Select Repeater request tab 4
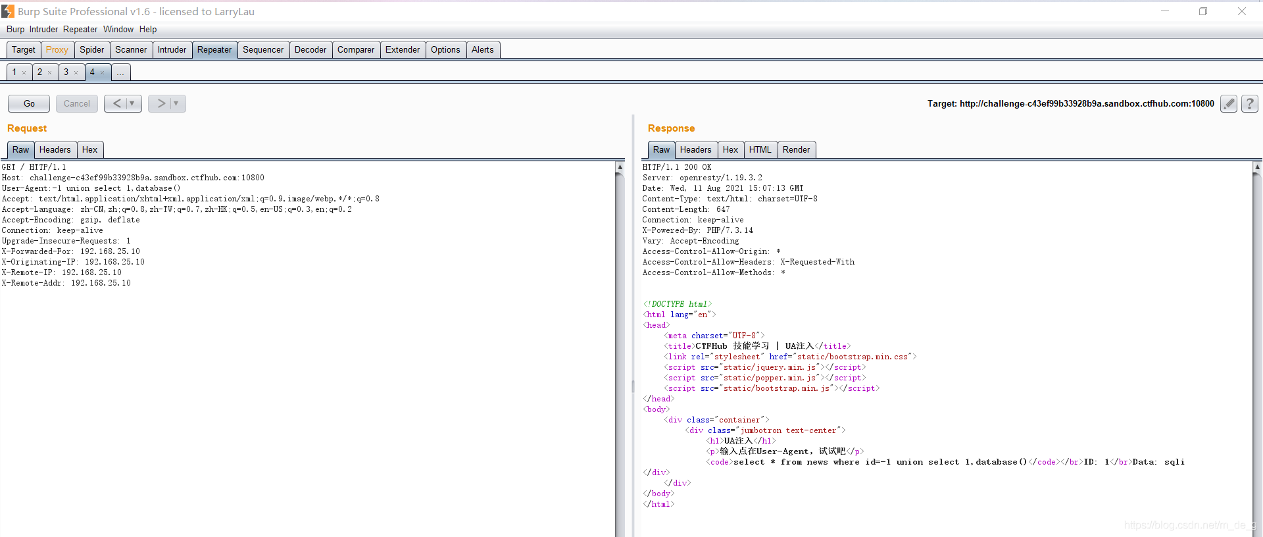Screen dimensions: 1263x537 click(92, 72)
